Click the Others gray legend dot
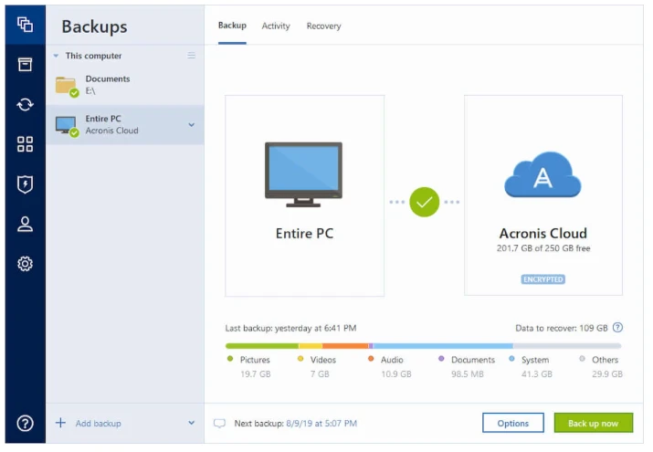The image size is (653, 452). coord(582,358)
